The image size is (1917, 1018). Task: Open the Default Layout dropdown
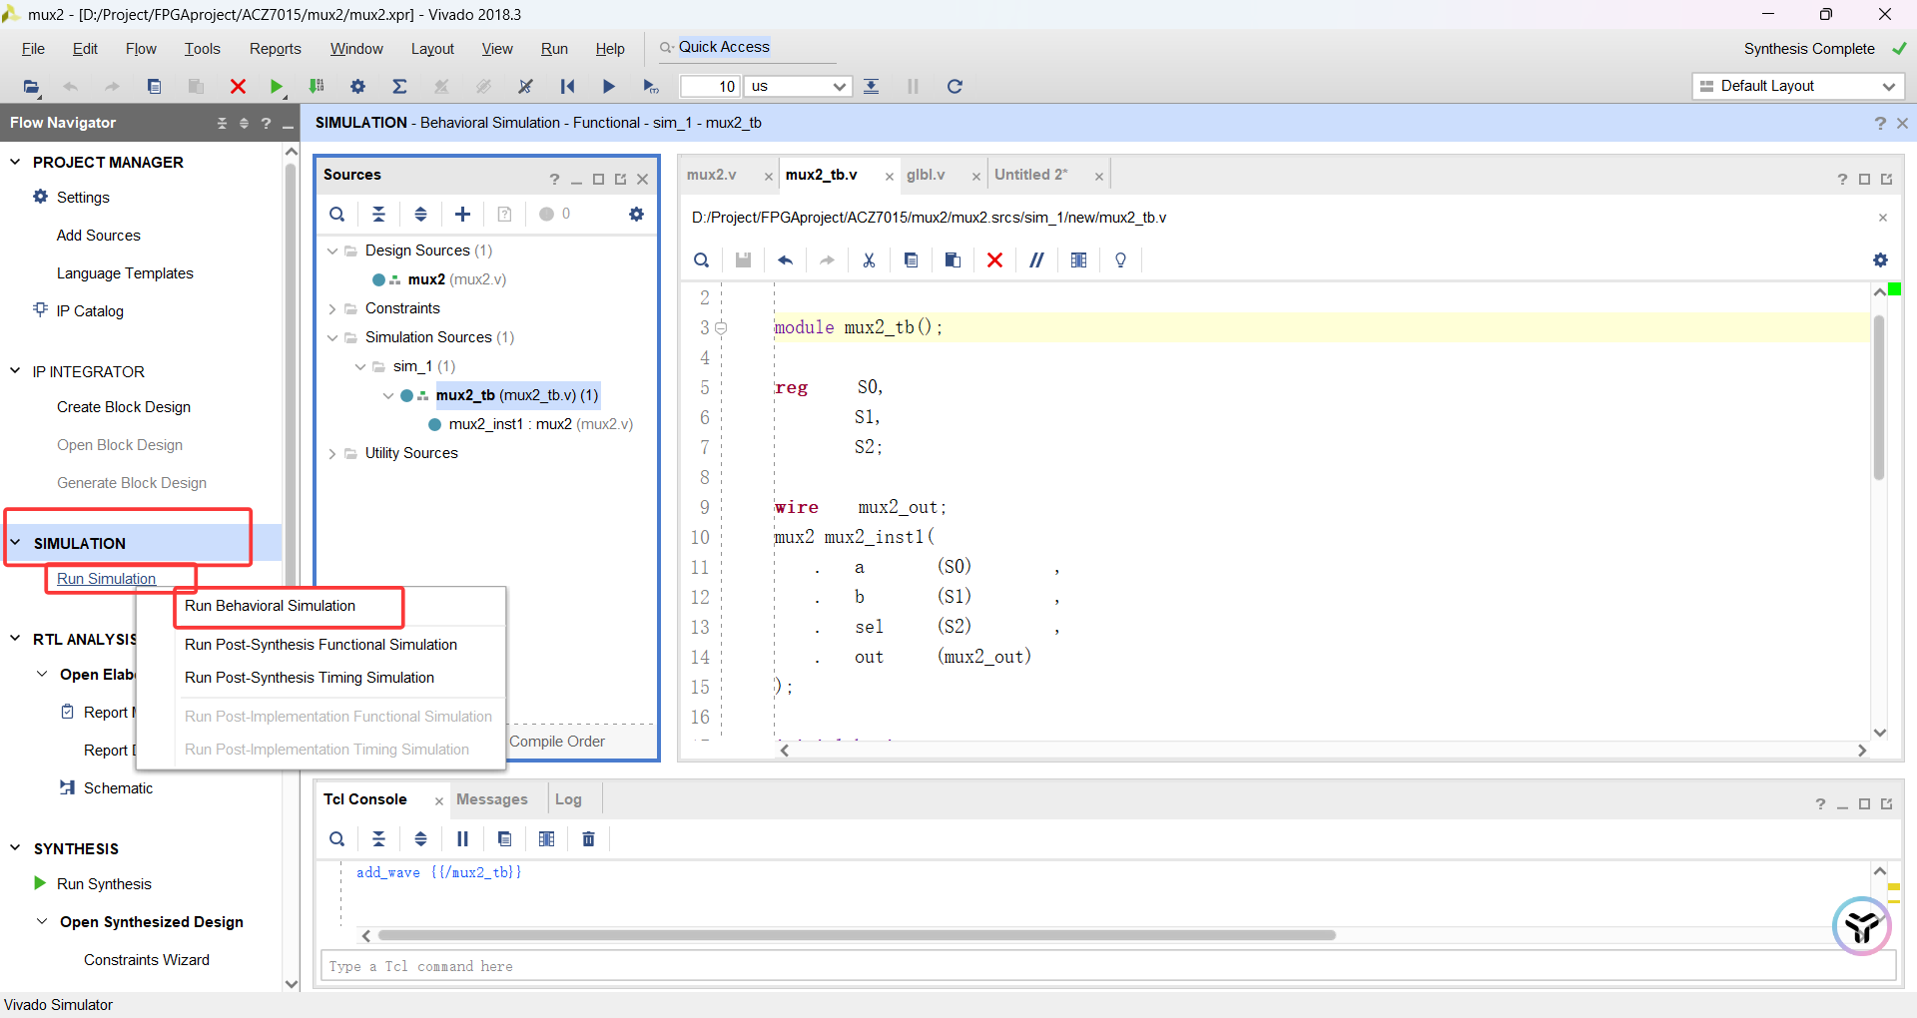click(x=1798, y=86)
